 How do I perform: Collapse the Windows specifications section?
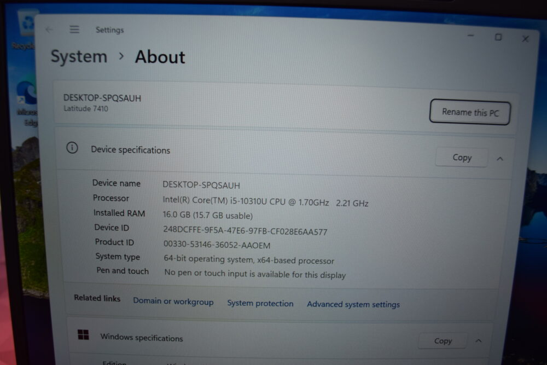(478, 341)
